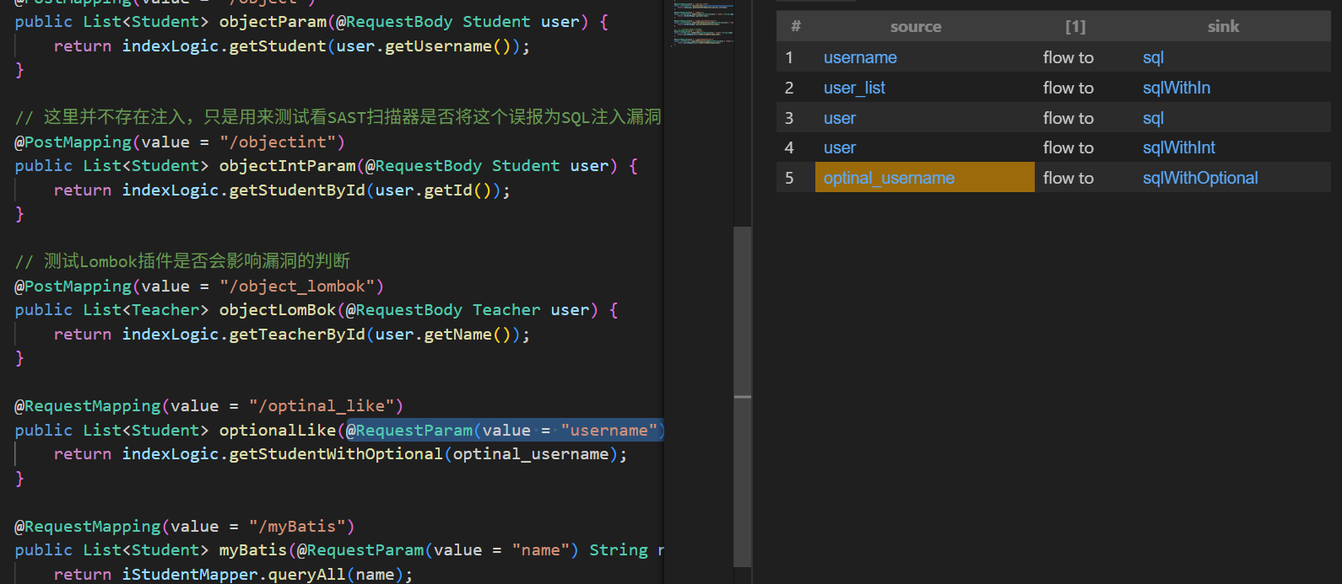
Task: Open the username source link in row 1
Action: [859, 57]
